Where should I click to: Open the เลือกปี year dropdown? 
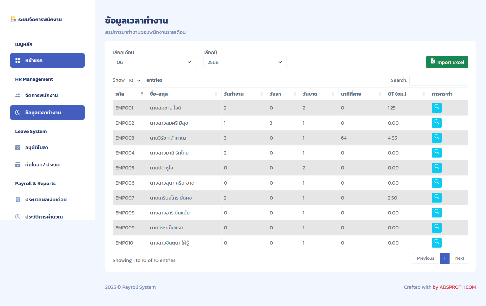(245, 62)
